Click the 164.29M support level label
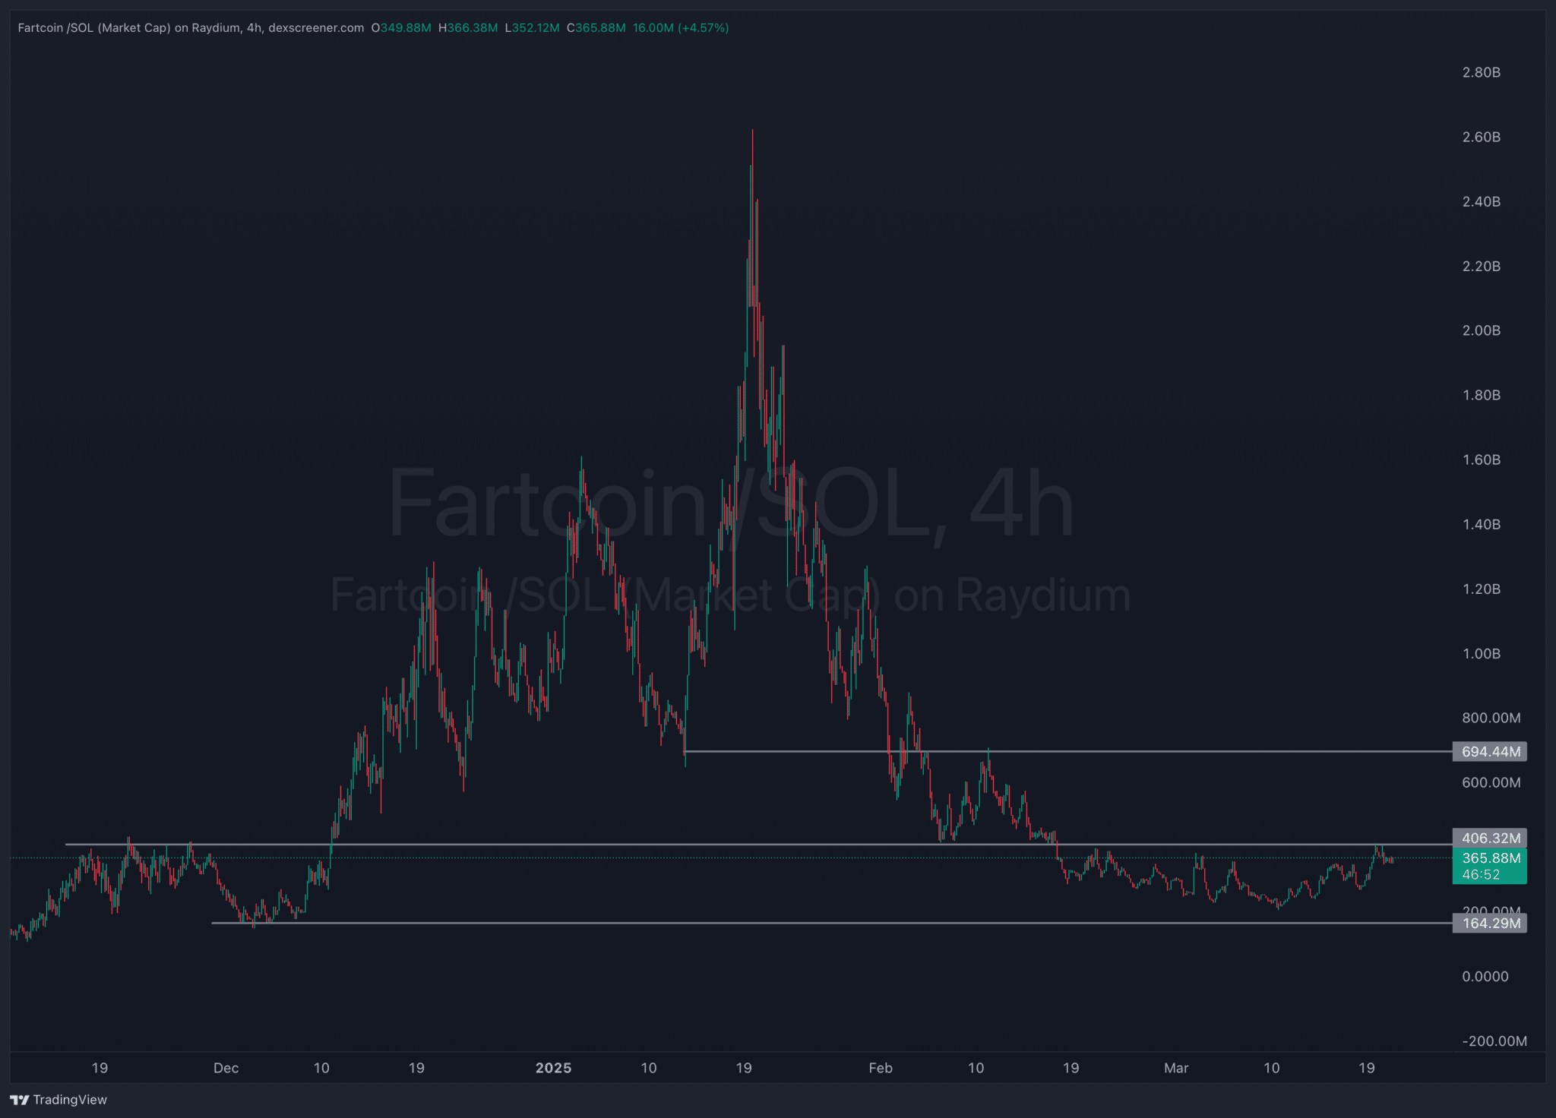The image size is (1556, 1118). coord(1490,924)
